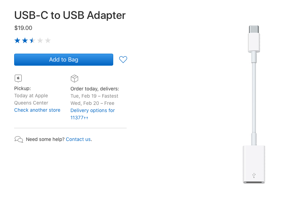The width and height of the screenshot is (301, 197).
Task: Click the delivery box icon
Action: click(x=74, y=78)
